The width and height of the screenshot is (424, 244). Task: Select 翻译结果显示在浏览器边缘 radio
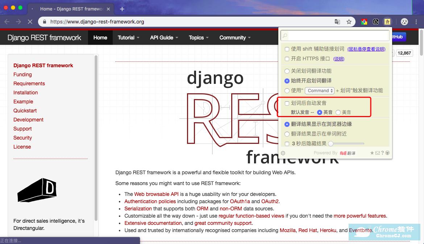(x=287, y=124)
